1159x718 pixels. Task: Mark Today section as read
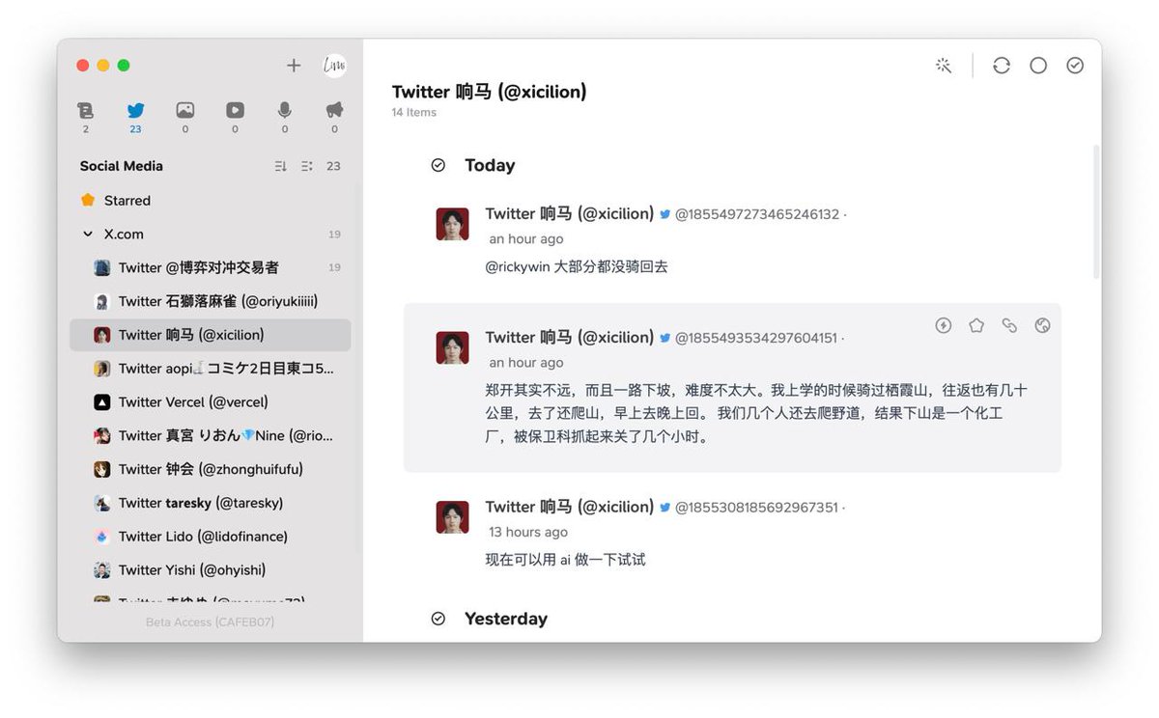click(438, 166)
